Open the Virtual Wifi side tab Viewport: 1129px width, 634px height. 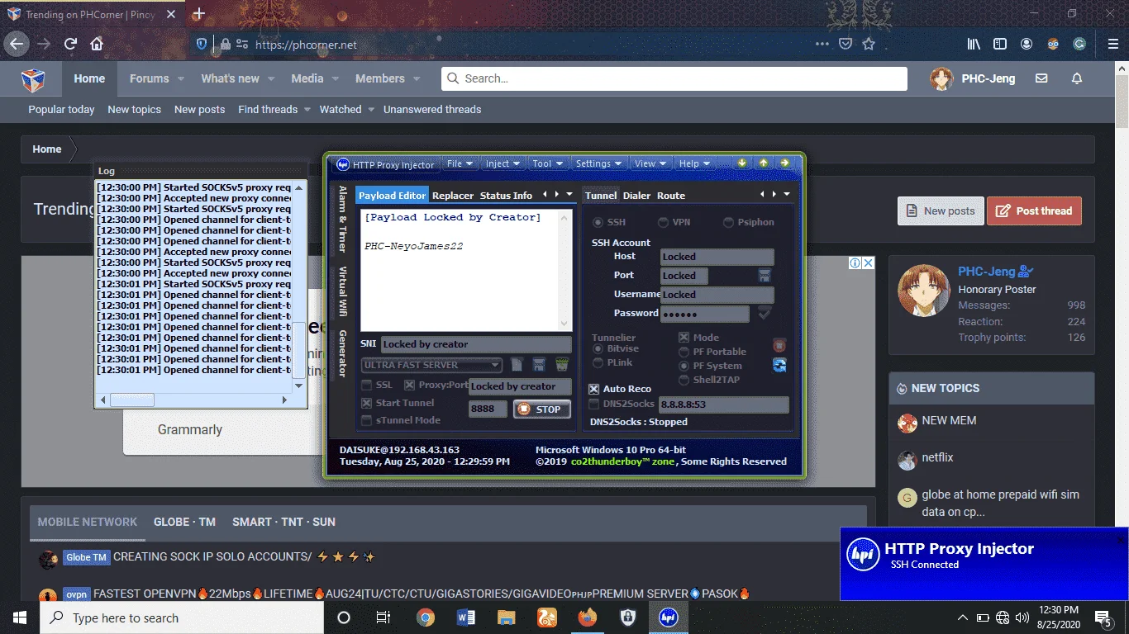[x=342, y=291]
